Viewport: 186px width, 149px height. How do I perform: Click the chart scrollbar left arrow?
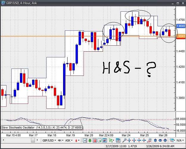pos(3,140)
